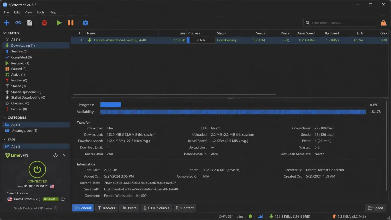
Task: Switch to the Content tab
Action: point(185,208)
